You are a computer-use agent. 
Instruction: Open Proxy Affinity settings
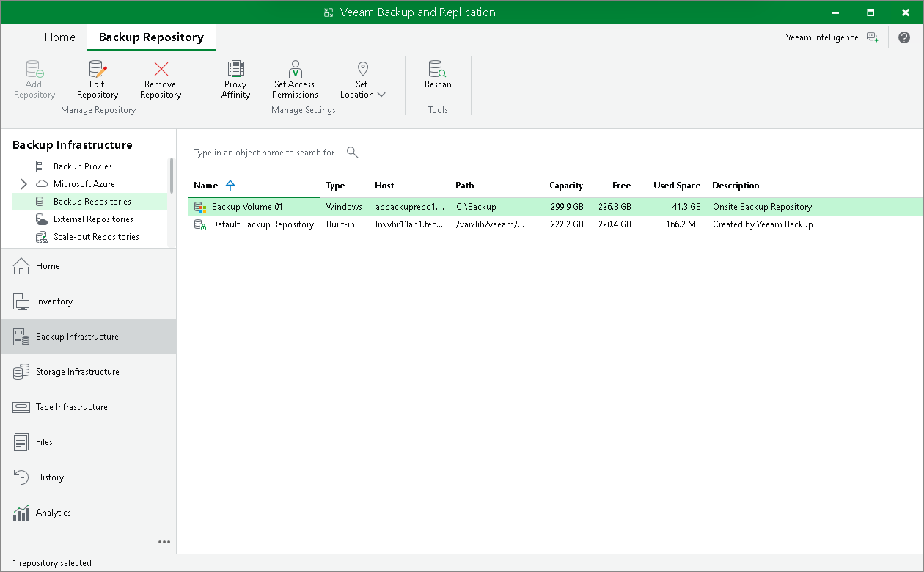click(x=236, y=79)
